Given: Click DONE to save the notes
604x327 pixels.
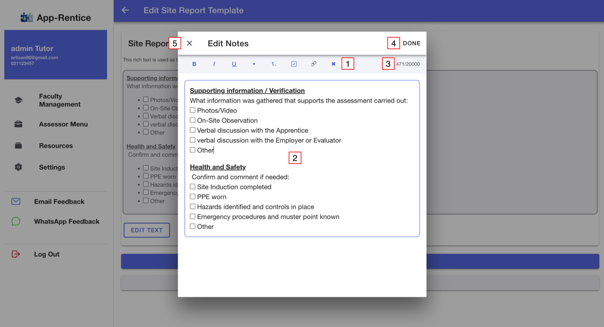Looking at the screenshot, I should (411, 43).
